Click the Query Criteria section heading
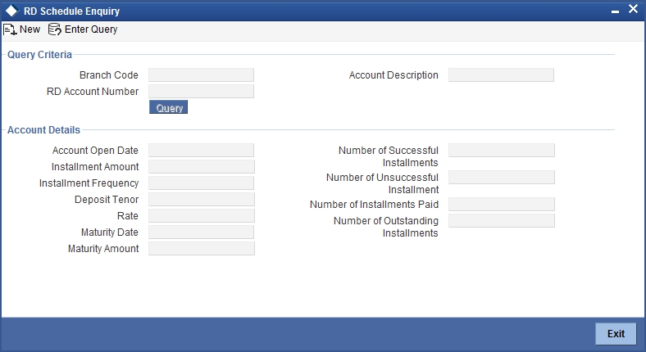The width and height of the screenshot is (646, 352). [39, 55]
